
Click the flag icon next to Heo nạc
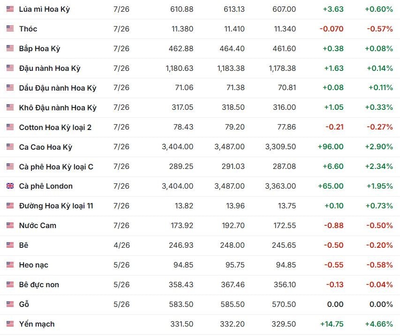tap(10, 265)
